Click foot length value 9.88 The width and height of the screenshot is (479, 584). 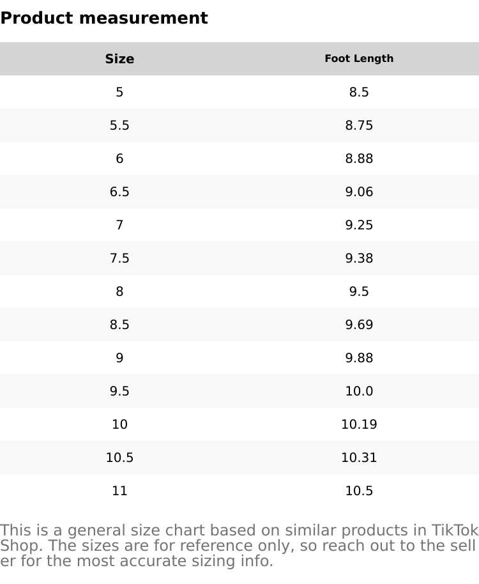[x=359, y=358]
